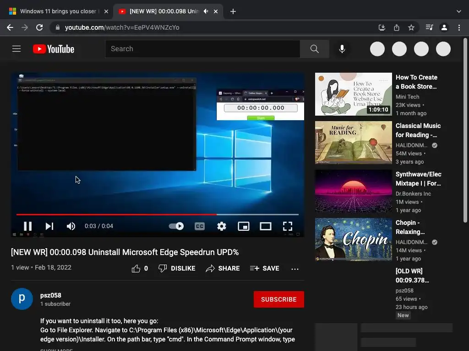The height and width of the screenshot is (351, 469).
Task: Enable miniplayer mode
Action: (x=244, y=226)
